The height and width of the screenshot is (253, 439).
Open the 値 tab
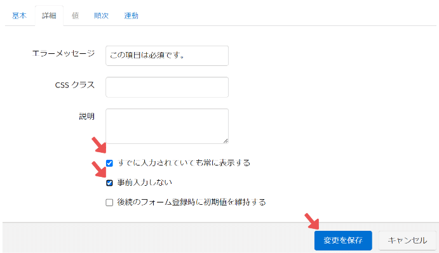pyautogui.click(x=75, y=16)
